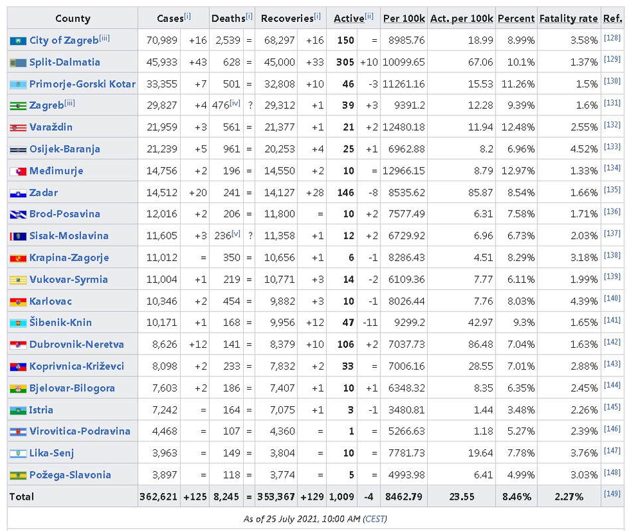Click the Zadar flag icon
Viewport: 627px width, 531px height.
[18, 193]
